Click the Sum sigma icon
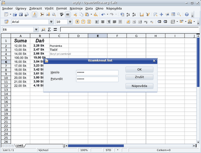This screenshot has height=153, width=201. click(x=49, y=30)
